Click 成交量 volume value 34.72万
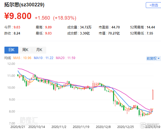 click(x=86, y=27)
